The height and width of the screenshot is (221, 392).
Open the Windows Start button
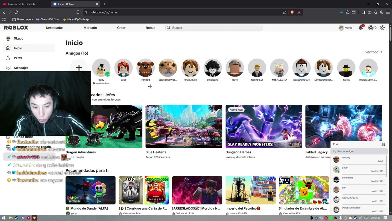[x=4, y=218]
